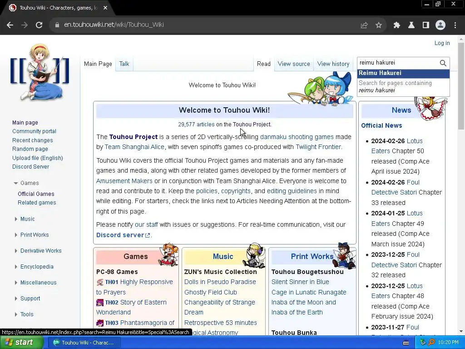View site info padlock icon
The height and width of the screenshot is (349, 465).
click(57, 25)
